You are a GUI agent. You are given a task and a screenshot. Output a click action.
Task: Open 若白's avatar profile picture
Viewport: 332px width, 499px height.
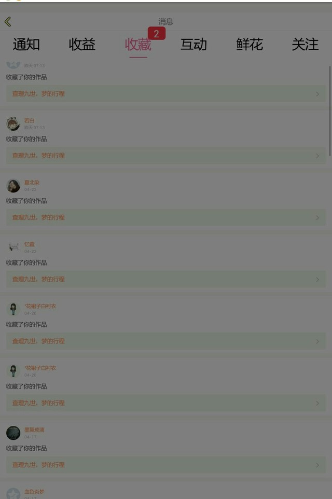coord(13,123)
